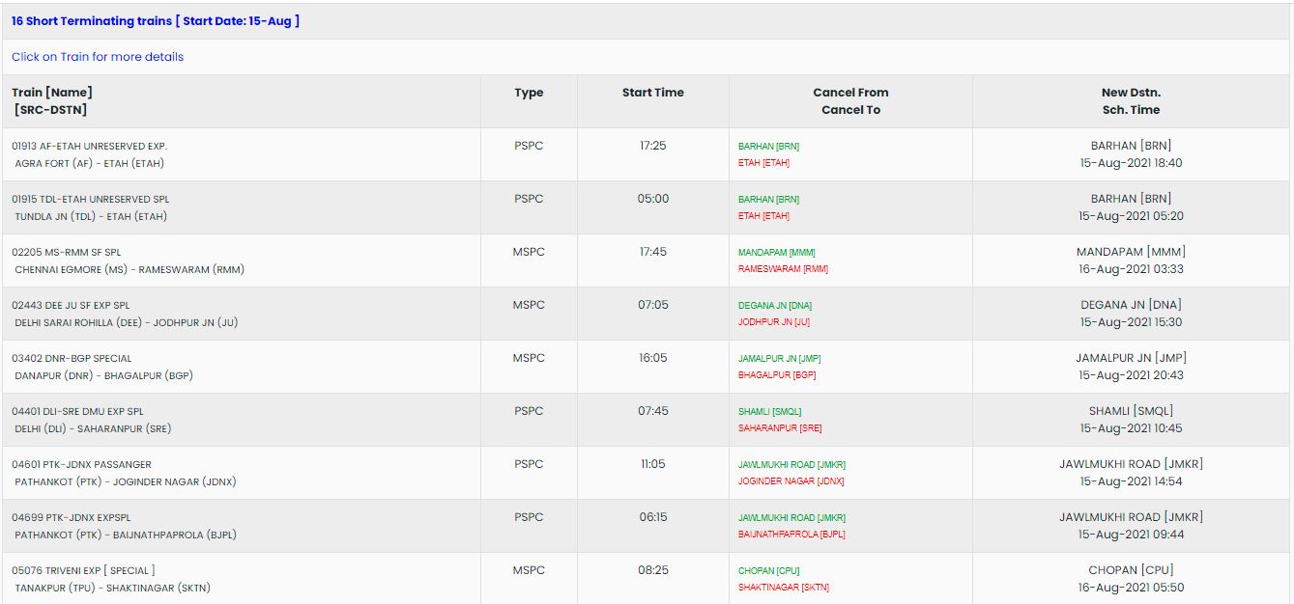Screen dimensions: 1294x604
Task: Click the New Dstn. Sch. Time header
Action: point(1131,101)
